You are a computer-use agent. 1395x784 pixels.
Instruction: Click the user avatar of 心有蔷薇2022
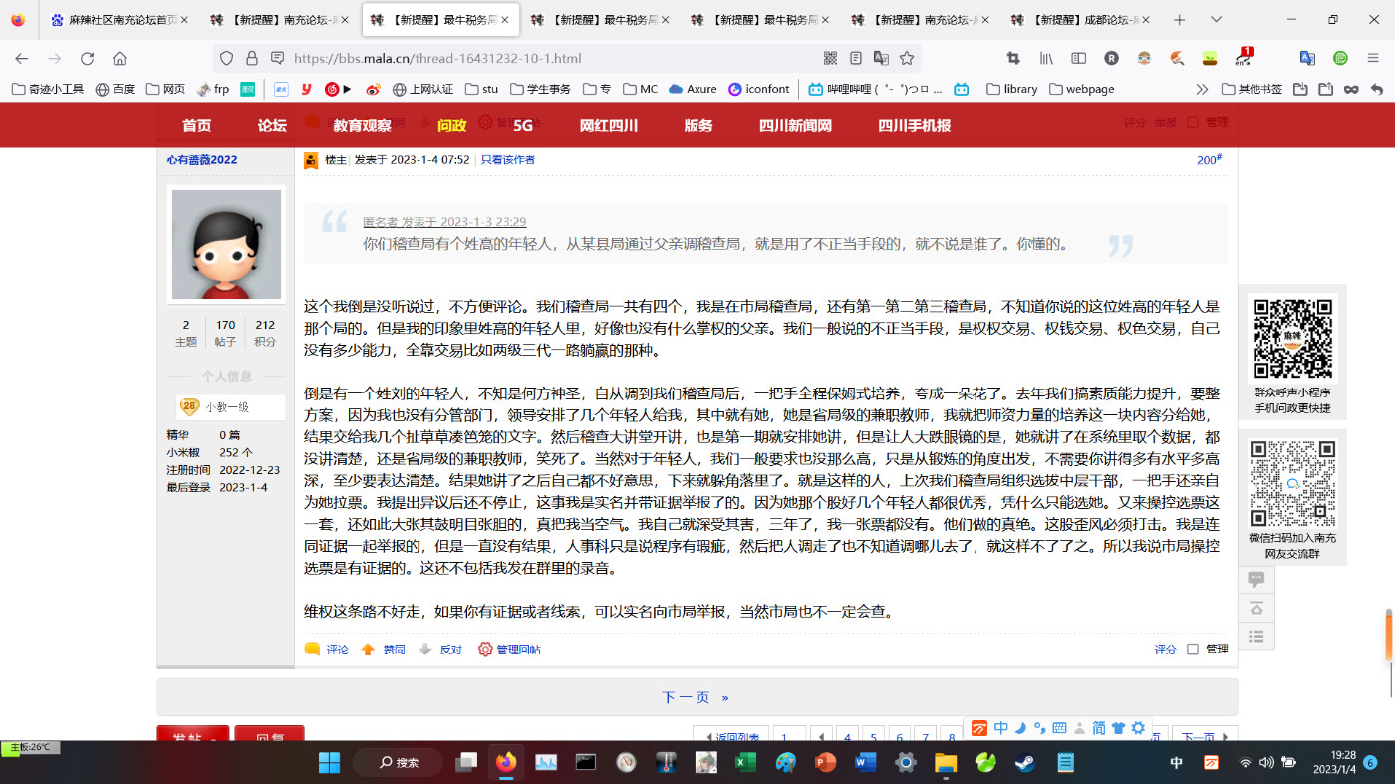click(226, 244)
